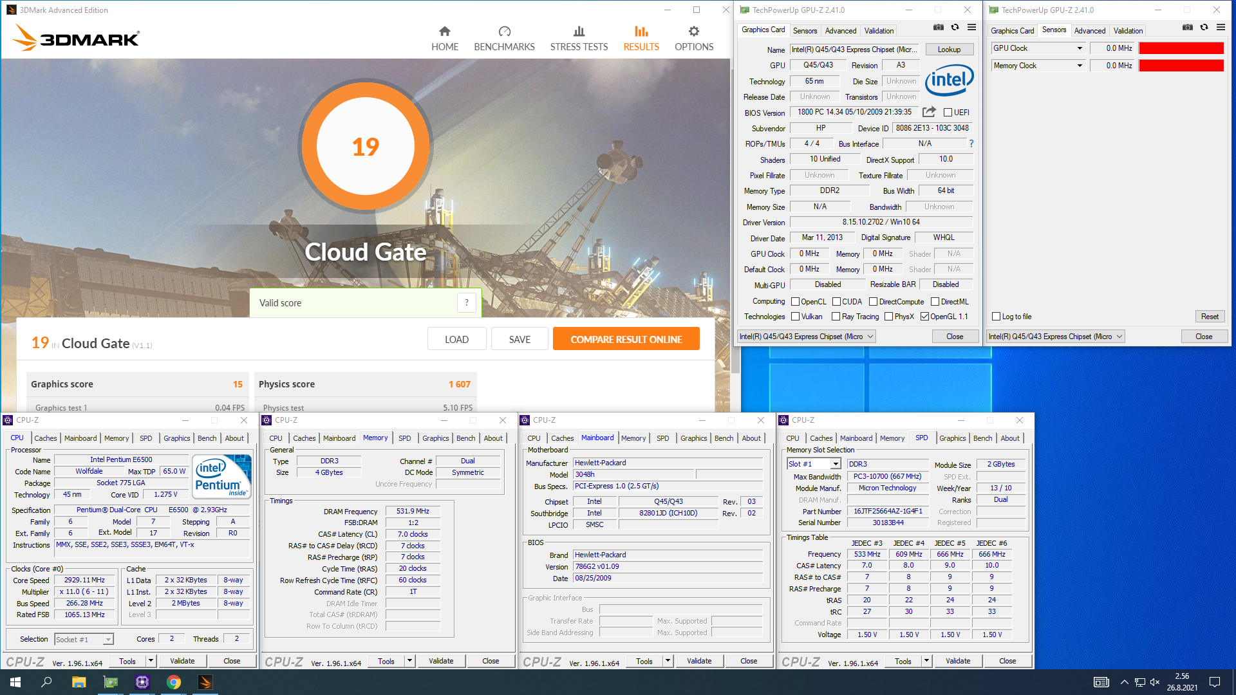Toggle OpenGL 1.1 checkbox

coord(924,317)
